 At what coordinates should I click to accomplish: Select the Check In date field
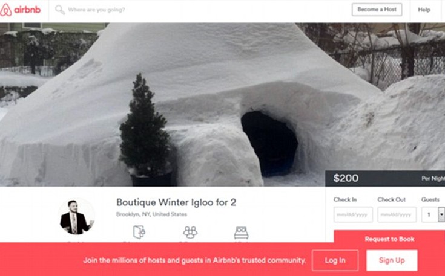coord(353,214)
